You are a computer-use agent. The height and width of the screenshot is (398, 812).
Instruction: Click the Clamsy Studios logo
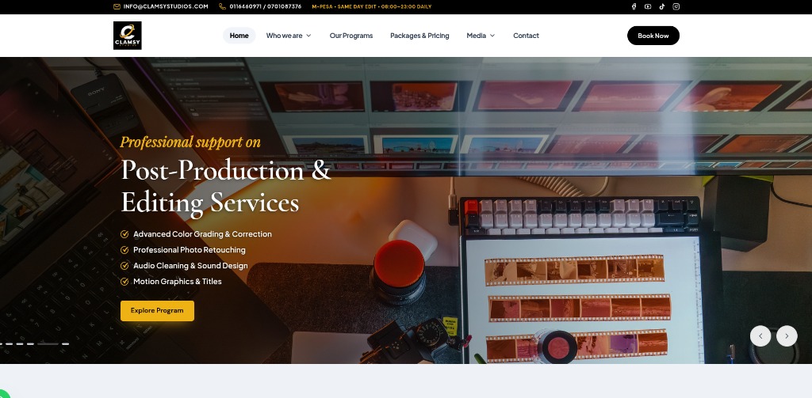tap(128, 36)
